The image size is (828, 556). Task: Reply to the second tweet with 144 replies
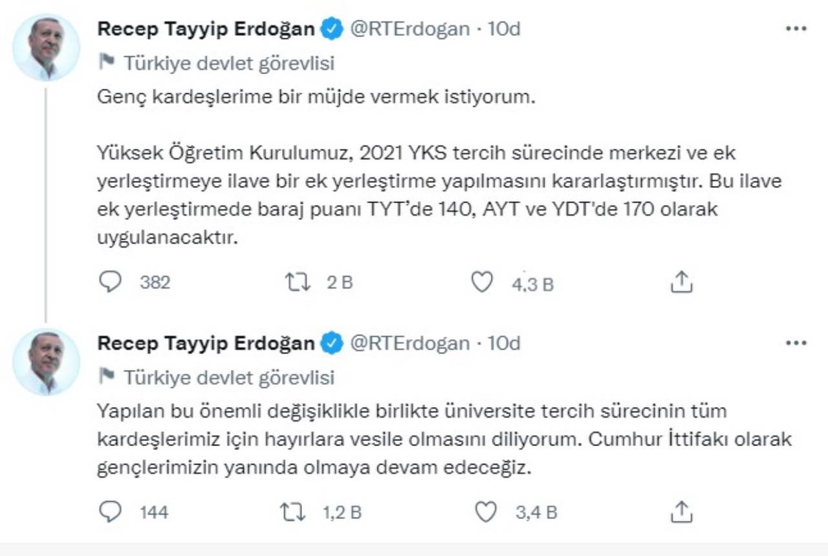pos(111,512)
